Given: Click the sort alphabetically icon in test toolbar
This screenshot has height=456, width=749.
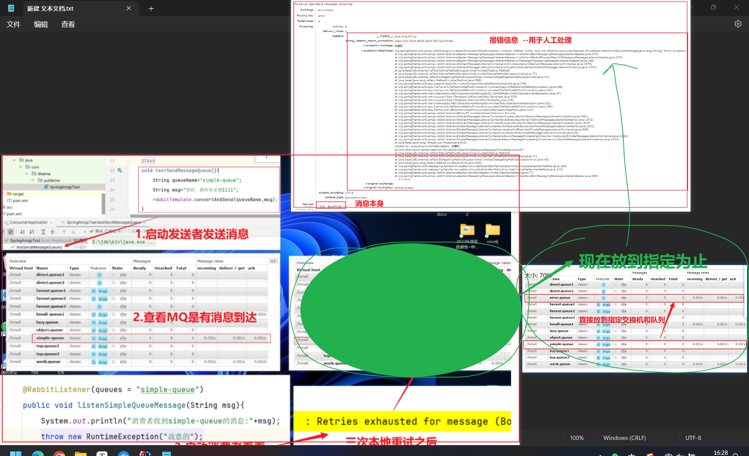Looking at the screenshot, I should (22, 232).
